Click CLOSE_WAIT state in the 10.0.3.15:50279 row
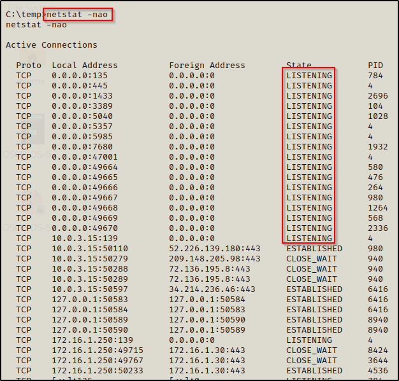399x381 pixels. coord(312,259)
